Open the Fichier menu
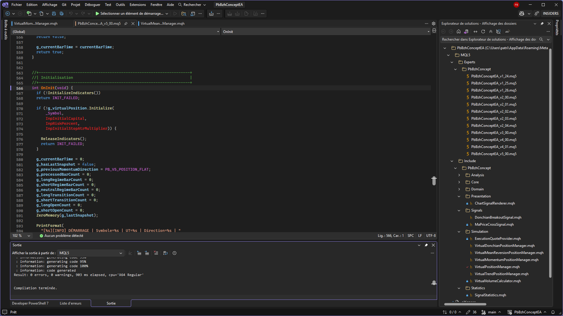The image size is (563, 316). tap(17, 5)
